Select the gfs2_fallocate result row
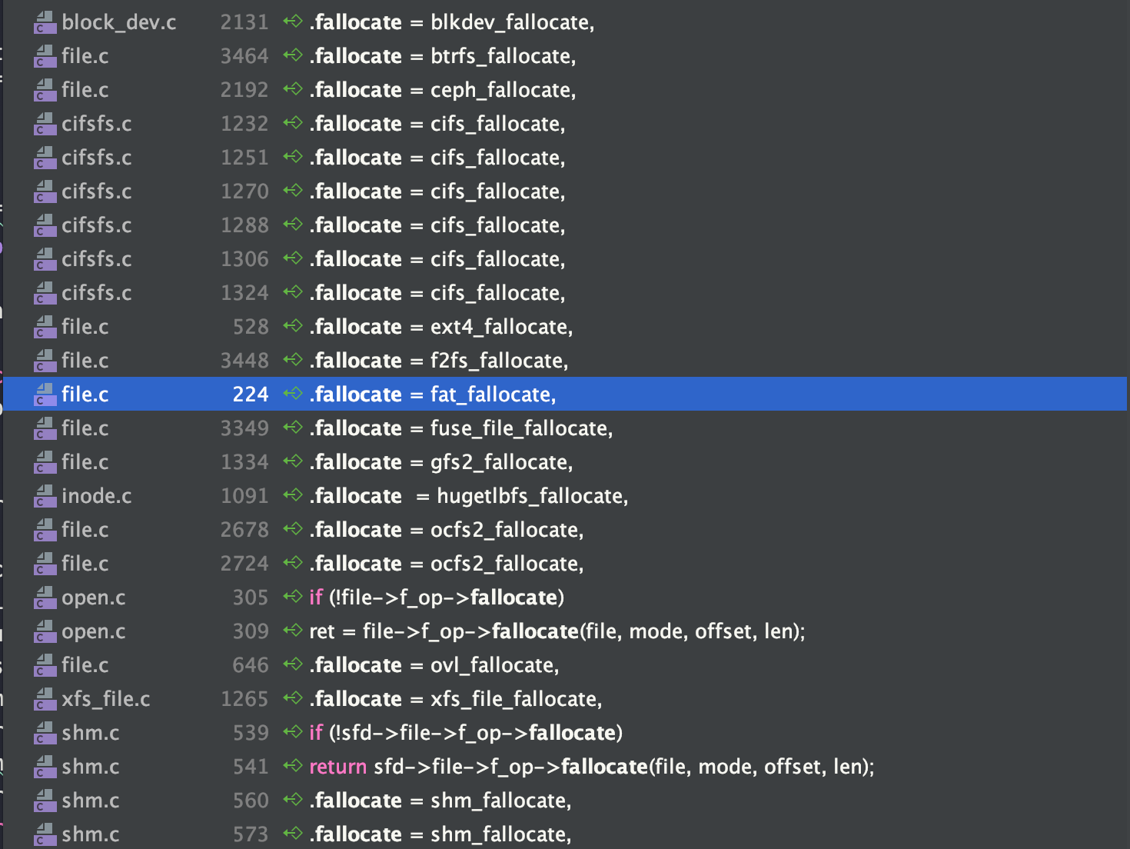1130x849 pixels. click(x=566, y=462)
